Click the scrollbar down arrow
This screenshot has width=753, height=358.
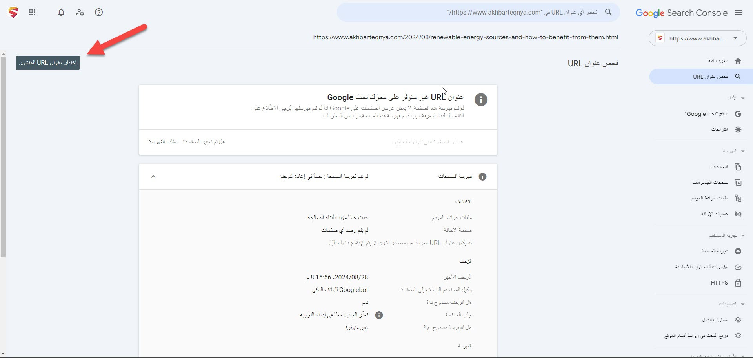point(3,354)
